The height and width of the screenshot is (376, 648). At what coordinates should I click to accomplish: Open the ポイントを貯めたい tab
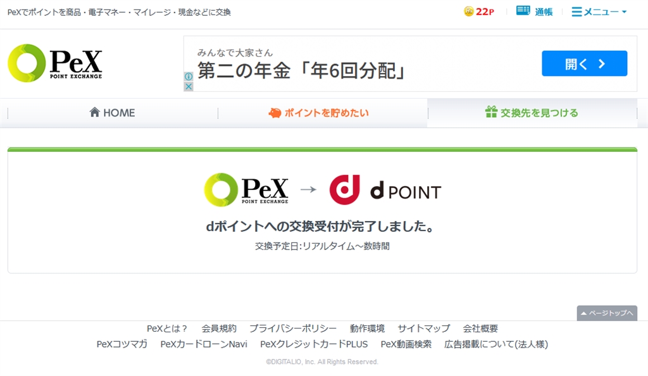(323, 113)
